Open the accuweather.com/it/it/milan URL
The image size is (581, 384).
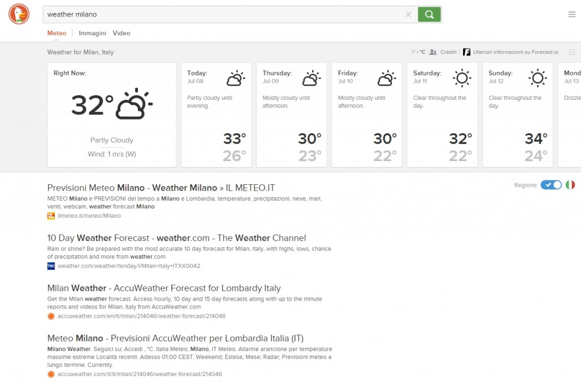pos(140,374)
